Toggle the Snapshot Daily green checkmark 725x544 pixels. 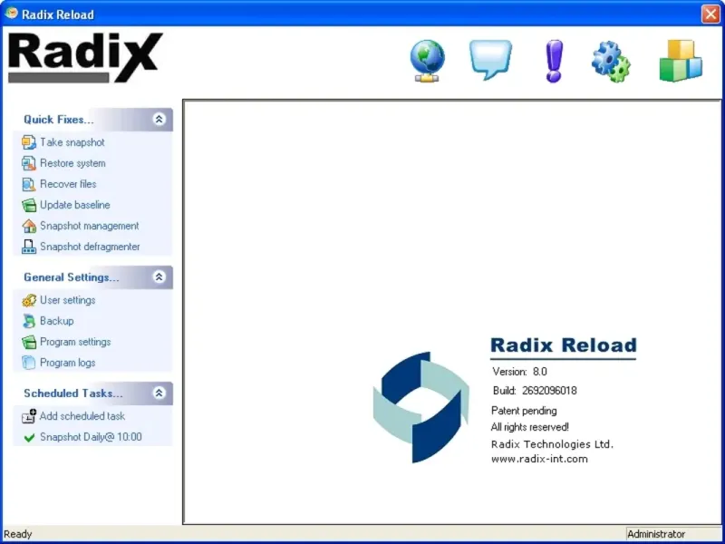[29, 437]
